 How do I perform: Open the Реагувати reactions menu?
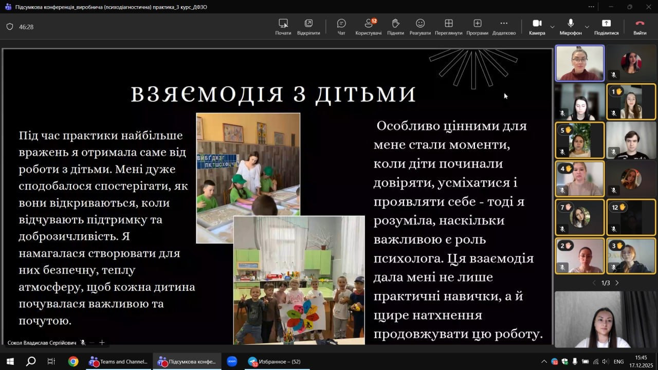click(x=420, y=27)
